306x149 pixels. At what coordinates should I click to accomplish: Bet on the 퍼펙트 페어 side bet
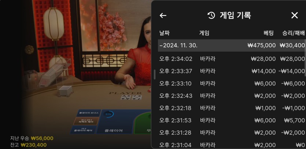click(86, 121)
